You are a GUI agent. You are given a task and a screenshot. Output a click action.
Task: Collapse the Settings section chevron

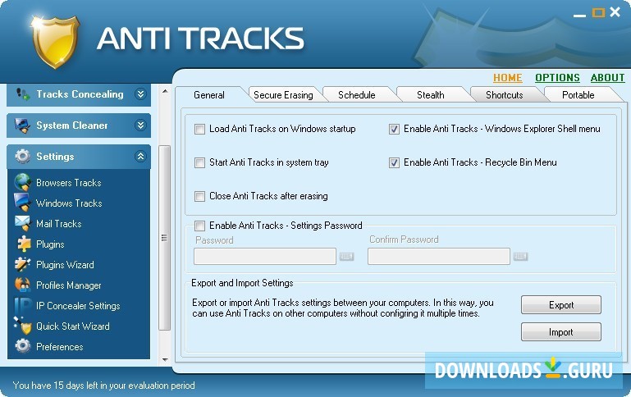(140, 157)
